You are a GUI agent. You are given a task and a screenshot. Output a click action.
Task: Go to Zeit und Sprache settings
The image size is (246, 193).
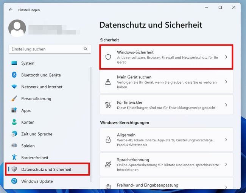click(48, 134)
